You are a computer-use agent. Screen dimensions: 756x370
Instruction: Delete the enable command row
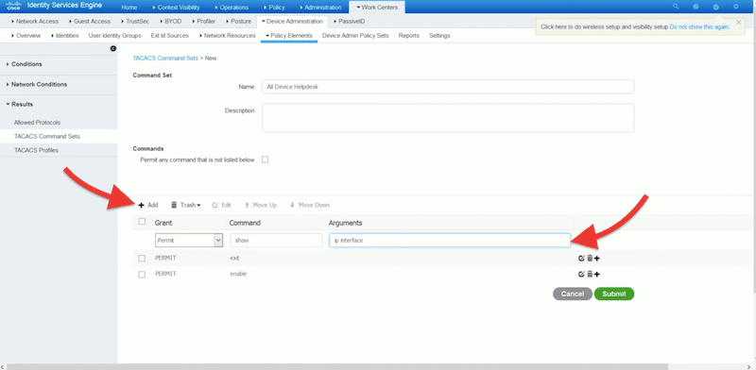589,274
